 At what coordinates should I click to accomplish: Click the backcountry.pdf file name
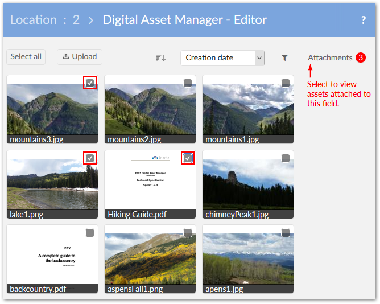coord(38,289)
